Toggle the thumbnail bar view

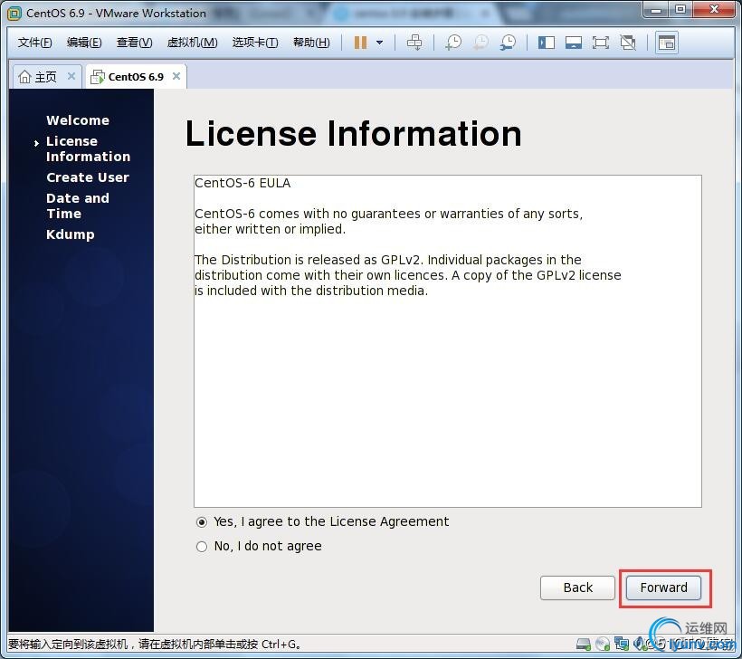click(x=574, y=43)
